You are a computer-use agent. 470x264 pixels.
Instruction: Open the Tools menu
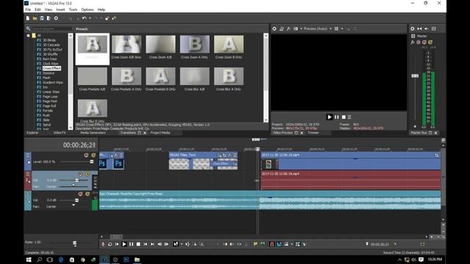point(73,10)
